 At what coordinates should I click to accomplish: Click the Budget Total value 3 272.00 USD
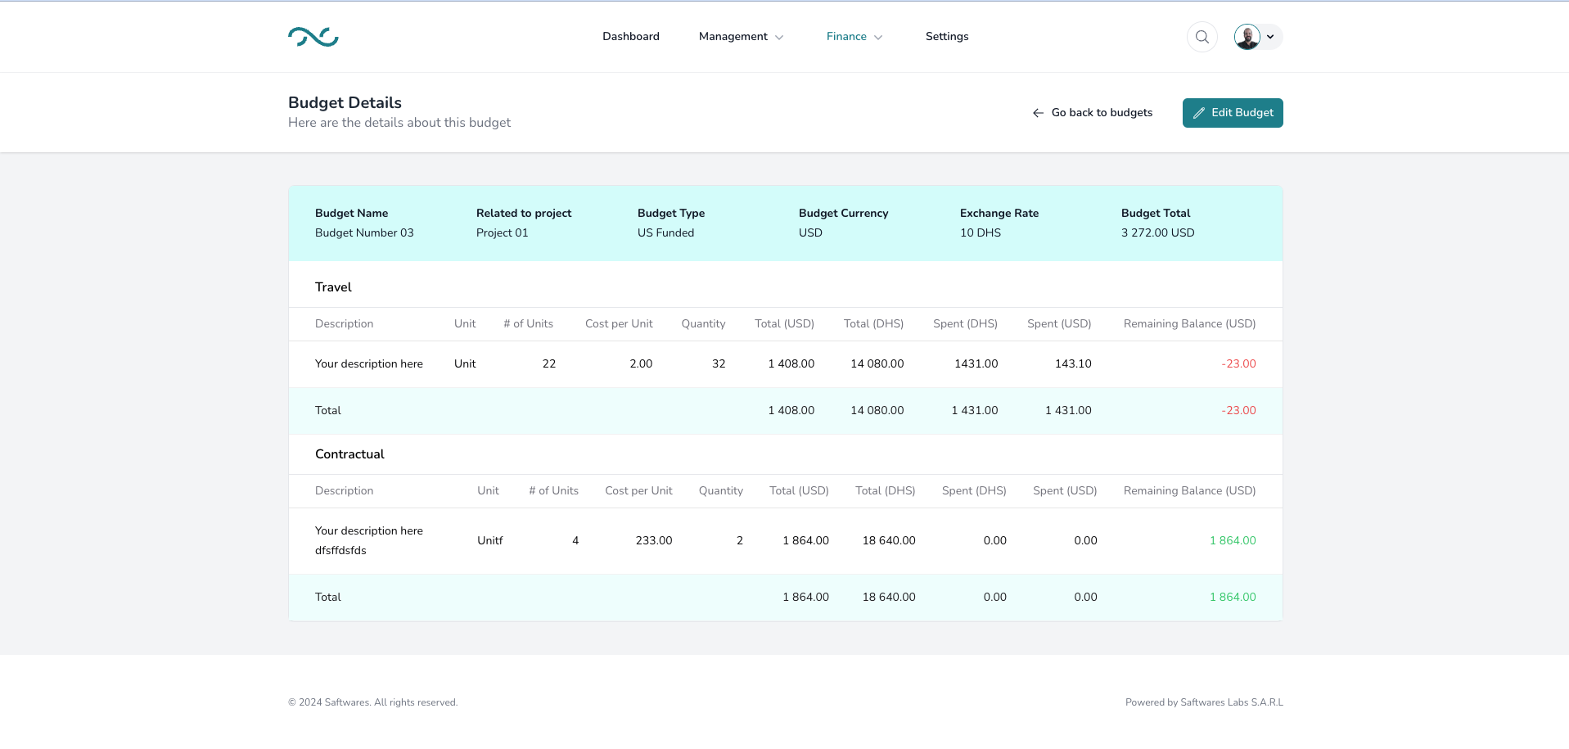pos(1157,233)
